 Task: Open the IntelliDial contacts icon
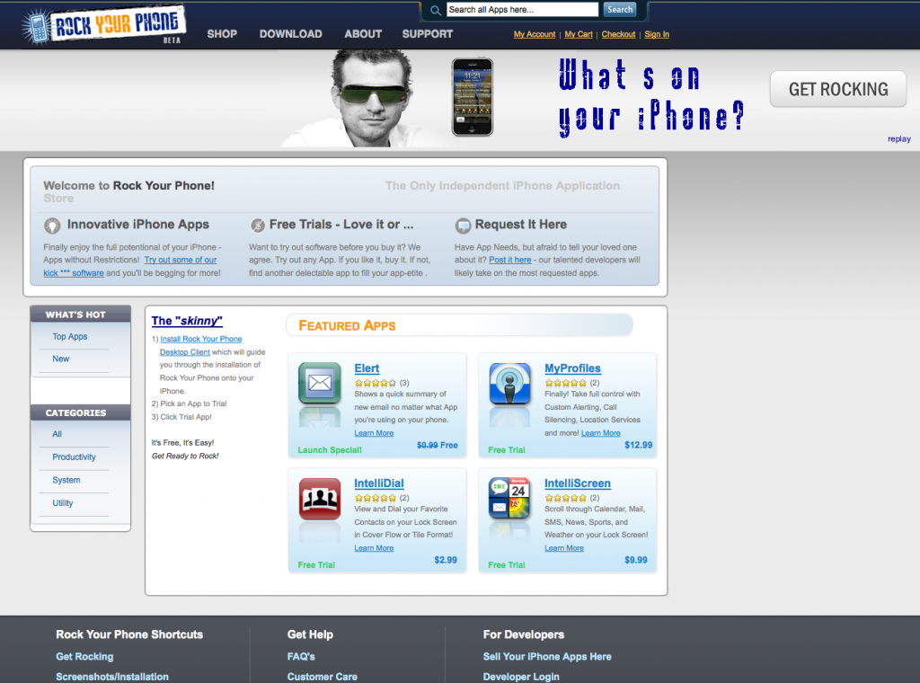click(x=319, y=499)
